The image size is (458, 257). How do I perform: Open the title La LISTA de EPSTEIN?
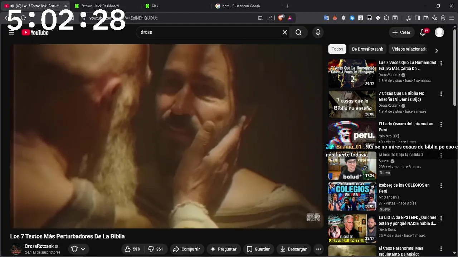coord(407,221)
